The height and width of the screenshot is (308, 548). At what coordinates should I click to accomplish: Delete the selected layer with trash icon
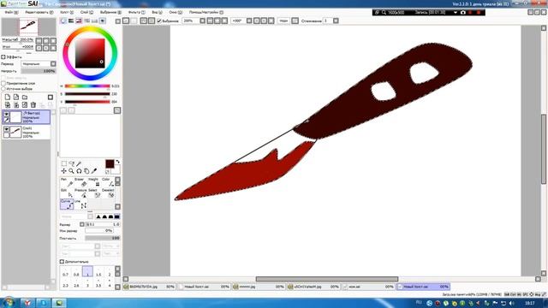33,104
